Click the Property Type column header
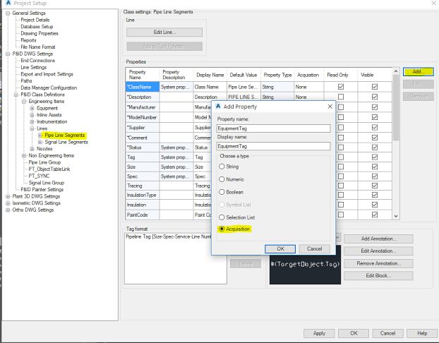Screen dimensions: 439x343 (x=277, y=75)
